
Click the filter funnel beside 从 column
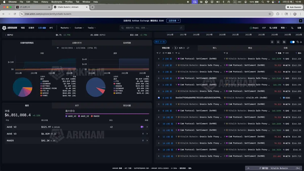point(176,53)
